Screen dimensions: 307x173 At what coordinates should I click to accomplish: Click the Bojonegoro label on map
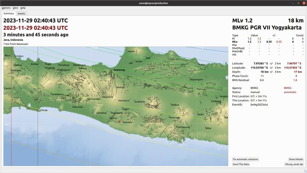(196, 79)
